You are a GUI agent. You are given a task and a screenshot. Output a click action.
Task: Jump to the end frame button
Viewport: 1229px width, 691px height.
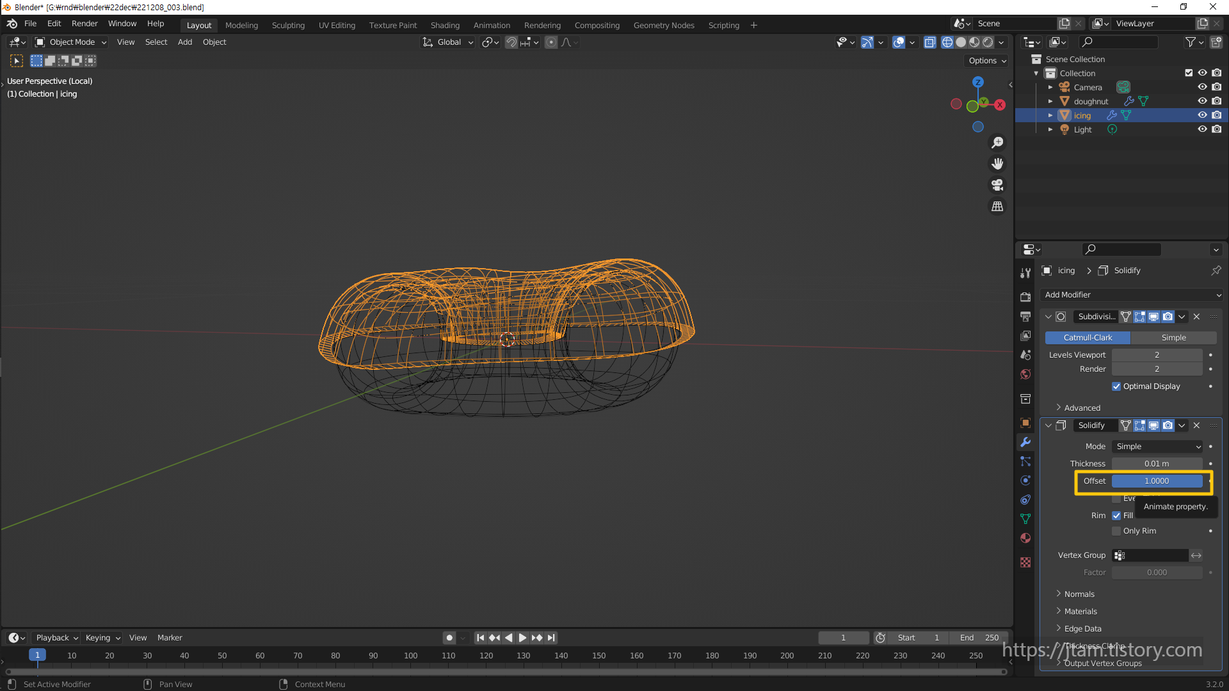pos(551,638)
